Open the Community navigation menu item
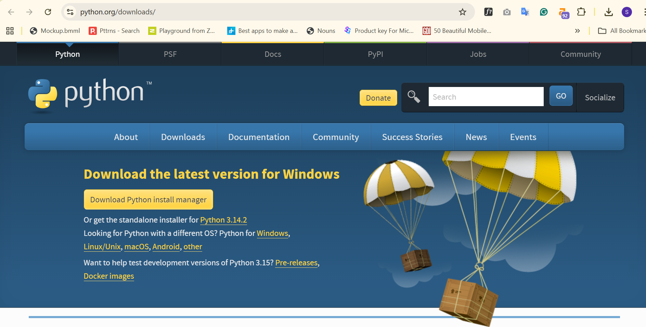This screenshot has height=327, width=646. pos(336,137)
